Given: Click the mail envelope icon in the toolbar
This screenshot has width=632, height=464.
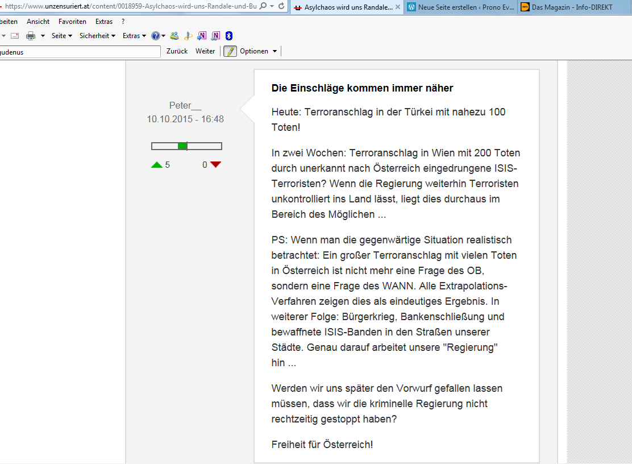Looking at the screenshot, I should pyautogui.click(x=15, y=36).
